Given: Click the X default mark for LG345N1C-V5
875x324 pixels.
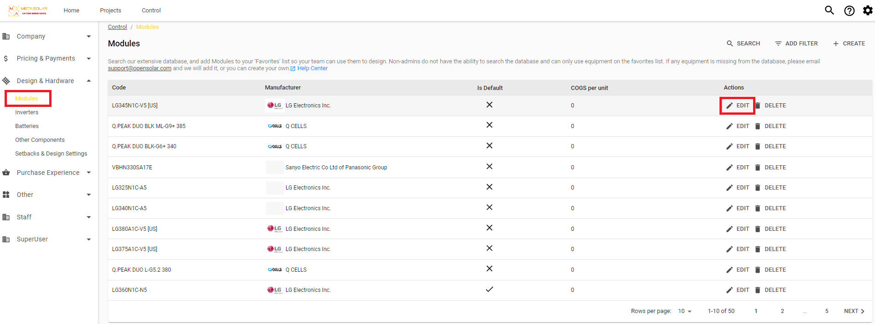Looking at the screenshot, I should [x=489, y=105].
